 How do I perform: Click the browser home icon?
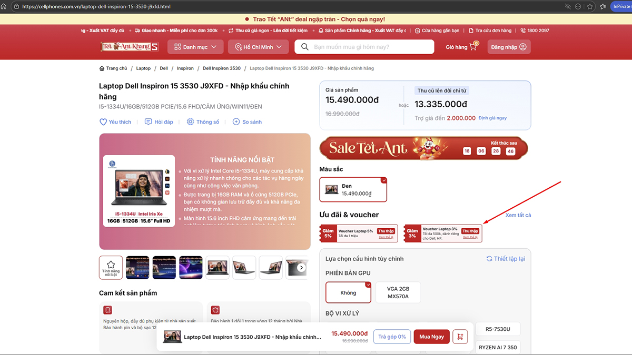(4, 7)
